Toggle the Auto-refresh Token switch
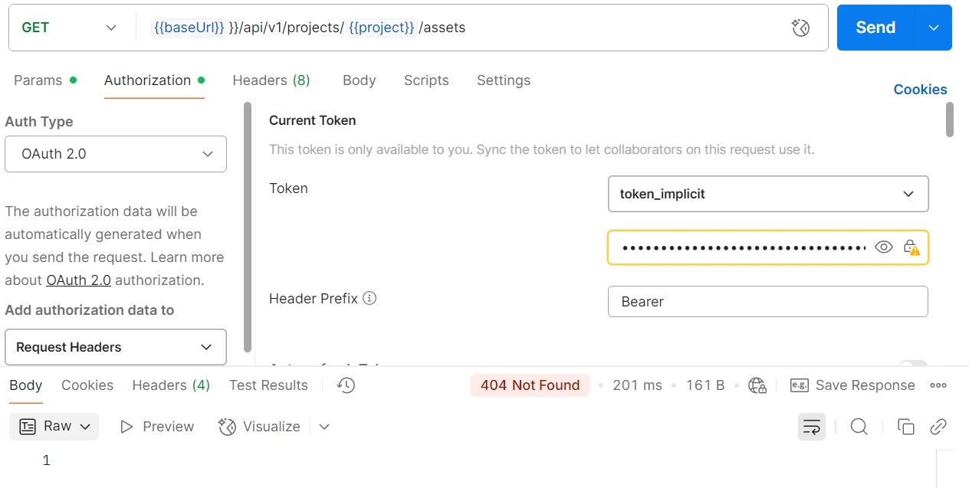 click(x=912, y=365)
